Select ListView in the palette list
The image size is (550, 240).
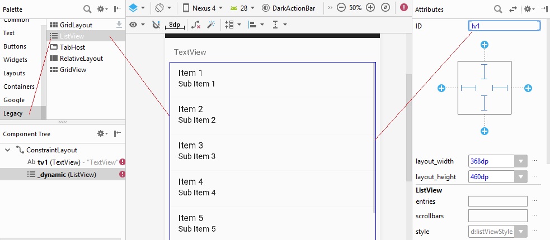click(x=72, y=36)
